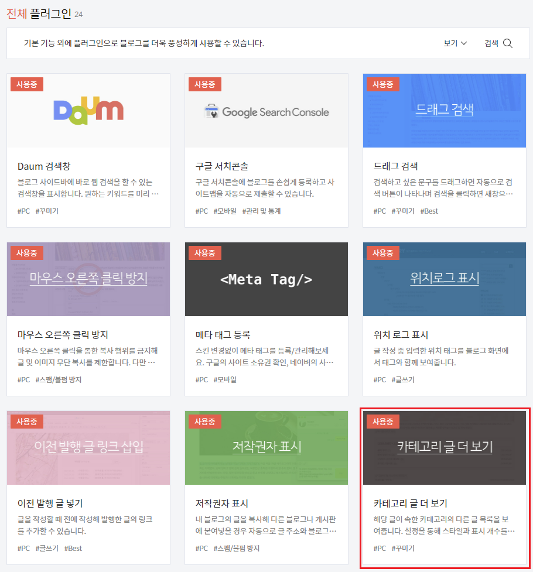This screenshot has height=572, width=533.
Task: Disable 사용중 on 카테고리 글 더 보기
Action: click(382, 421)
